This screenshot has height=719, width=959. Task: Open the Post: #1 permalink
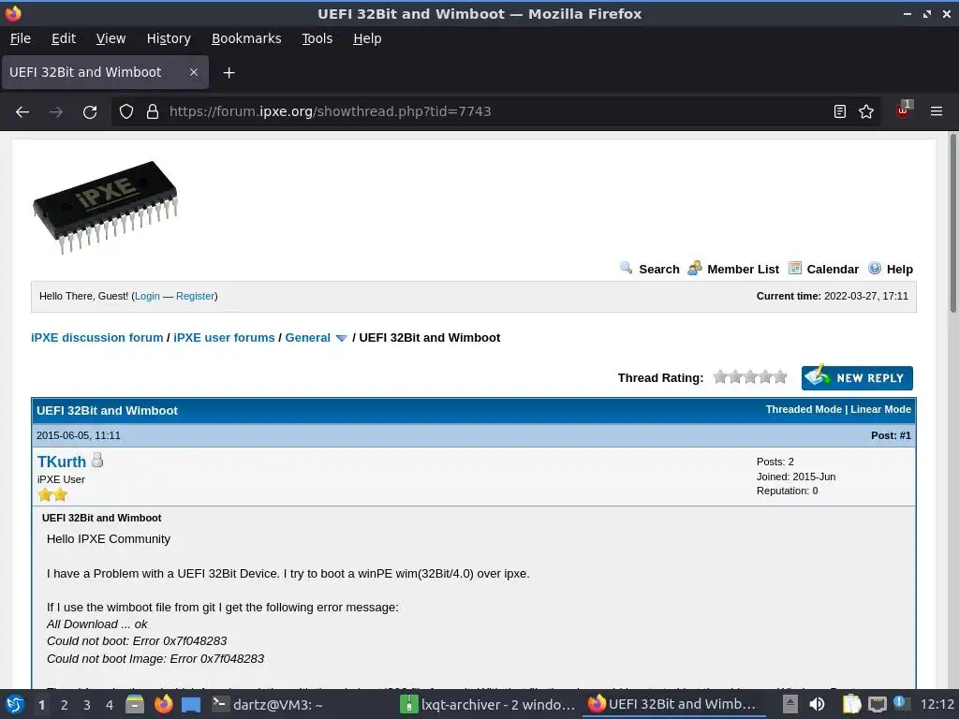pos(905,435)
